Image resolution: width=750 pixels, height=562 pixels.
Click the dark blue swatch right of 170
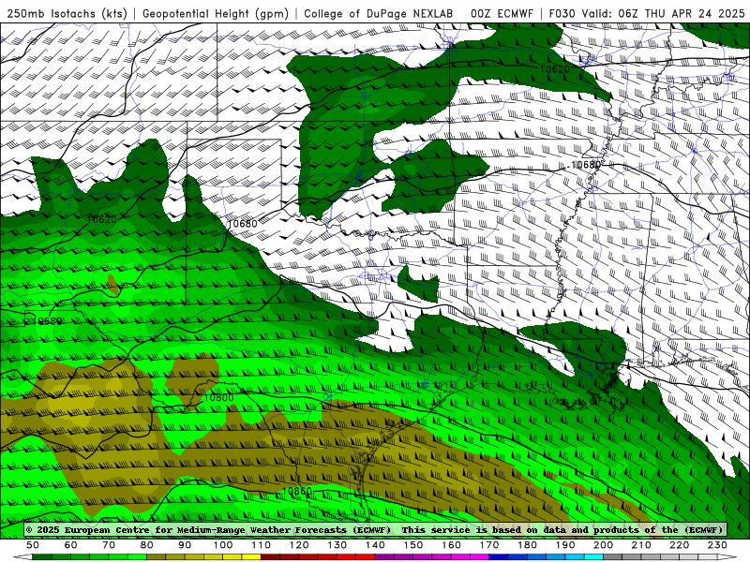499,557
